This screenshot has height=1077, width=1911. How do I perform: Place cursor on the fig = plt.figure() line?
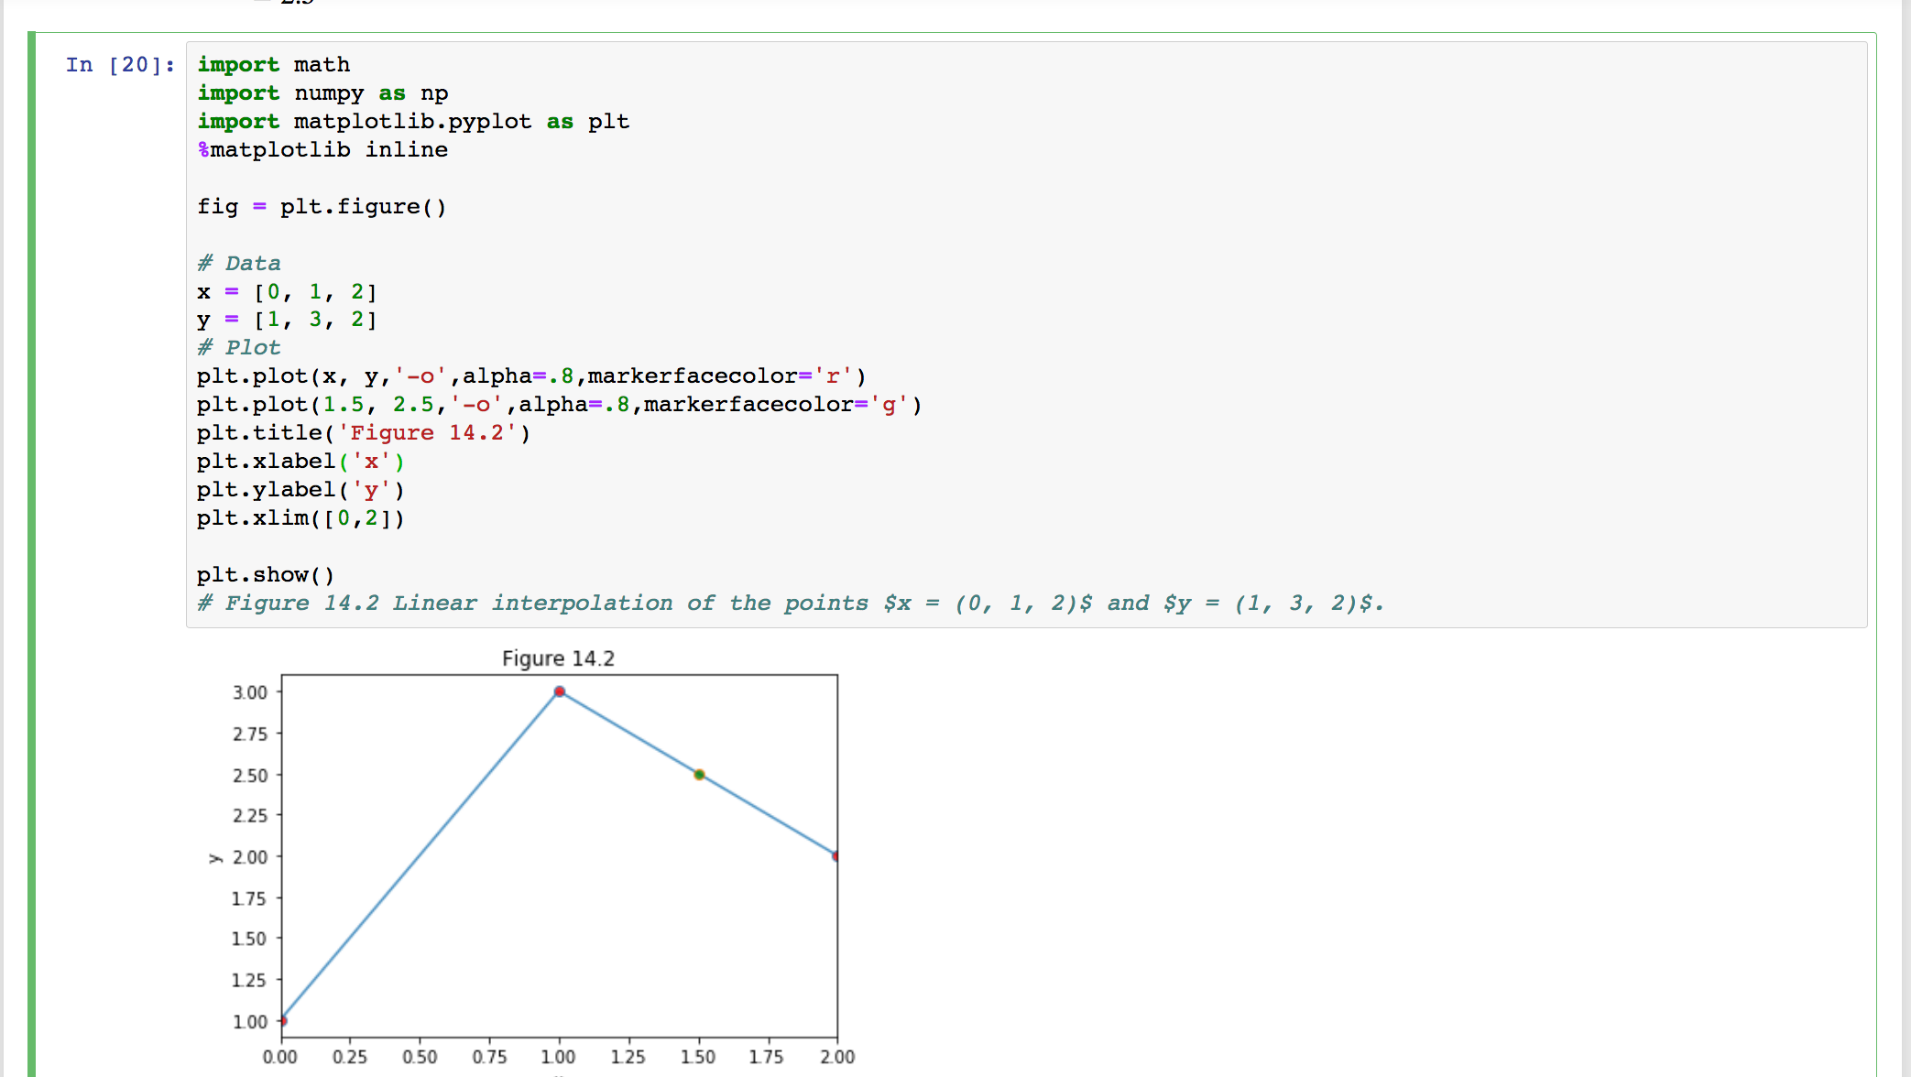click(x=322, y=206)
